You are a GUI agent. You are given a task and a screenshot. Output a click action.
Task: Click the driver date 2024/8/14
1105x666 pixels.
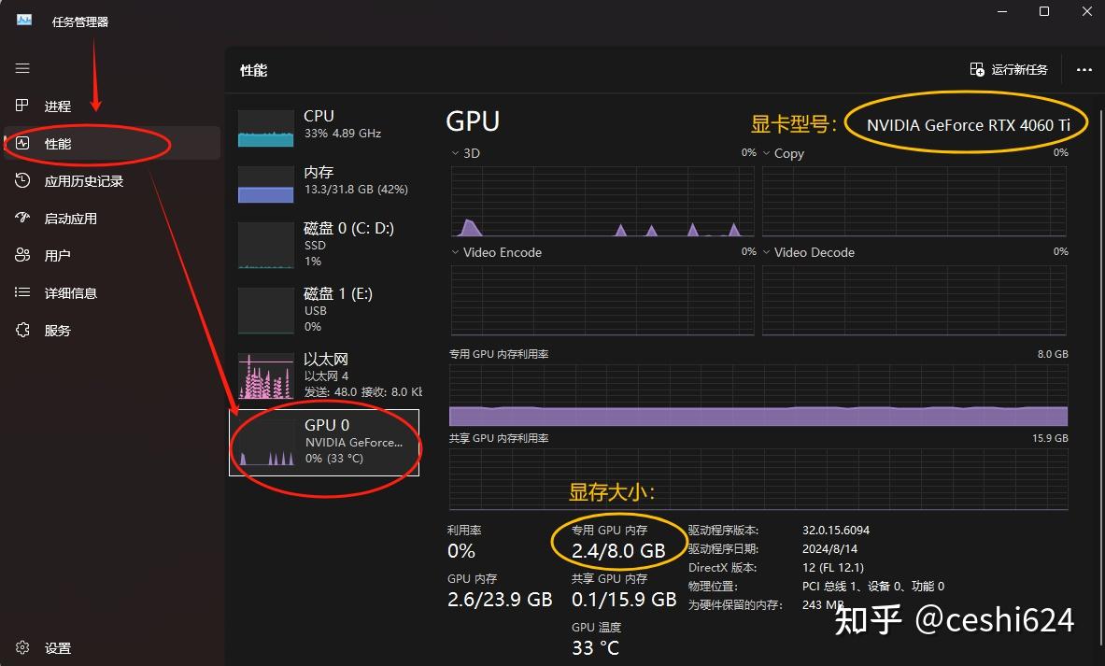[x=829, y=548]
